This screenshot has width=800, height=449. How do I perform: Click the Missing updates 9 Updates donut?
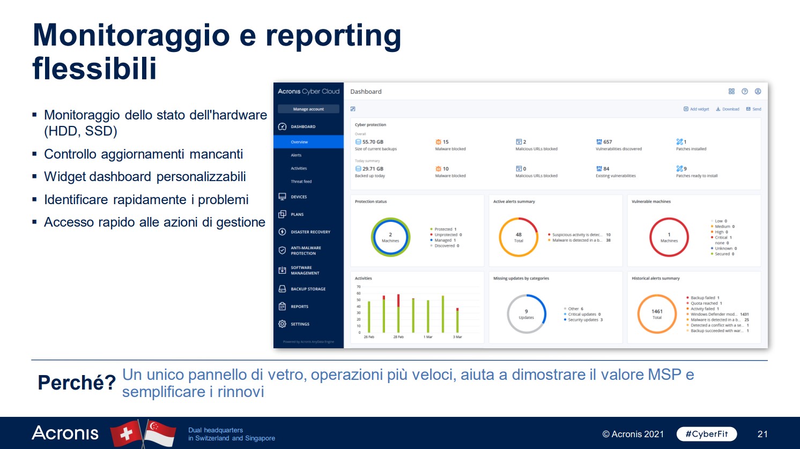526,314
